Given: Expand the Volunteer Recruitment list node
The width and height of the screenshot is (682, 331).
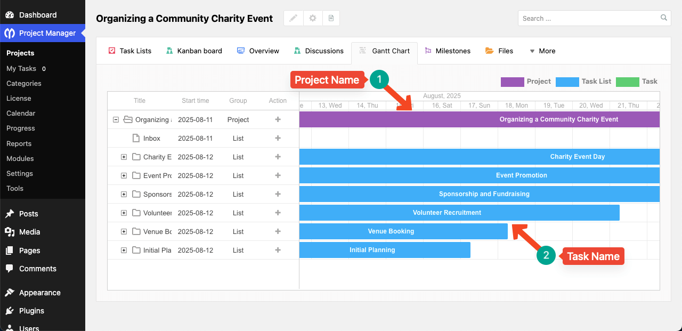Looking at the screenshot, I should coord(124,213).
